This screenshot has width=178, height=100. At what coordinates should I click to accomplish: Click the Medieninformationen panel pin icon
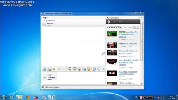click(139, 18)
